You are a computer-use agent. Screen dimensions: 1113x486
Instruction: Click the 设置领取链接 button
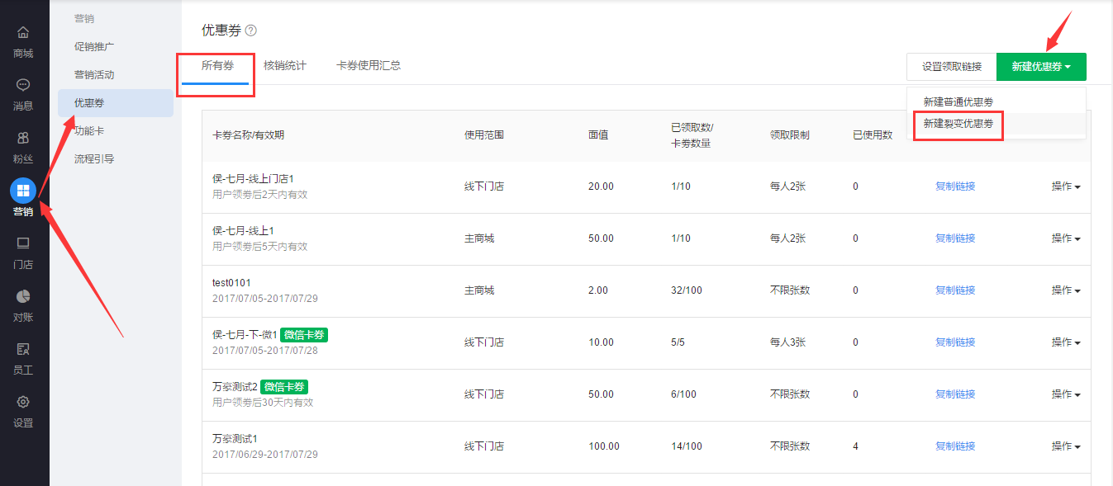point(952,67)
